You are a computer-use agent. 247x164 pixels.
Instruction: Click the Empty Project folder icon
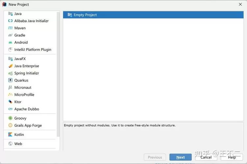point(70,15)
